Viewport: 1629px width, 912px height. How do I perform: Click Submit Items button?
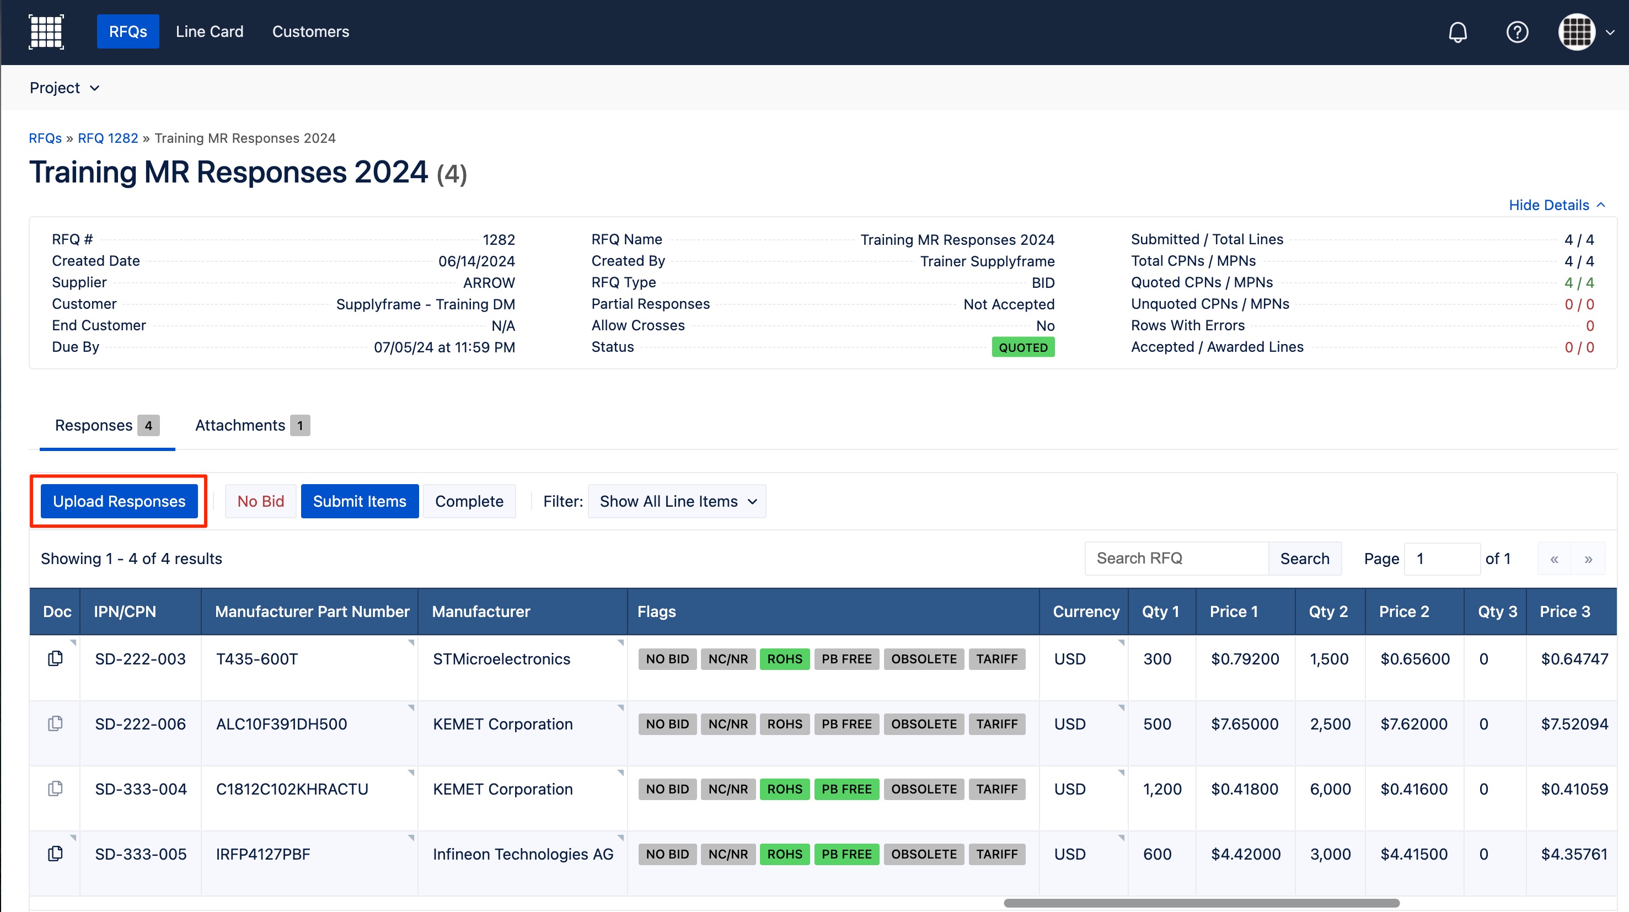pos(359,502)
